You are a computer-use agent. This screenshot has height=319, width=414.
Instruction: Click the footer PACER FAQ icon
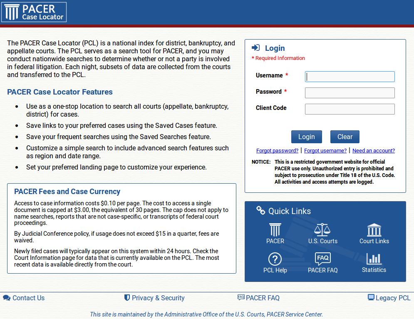[x=241, y=297]
